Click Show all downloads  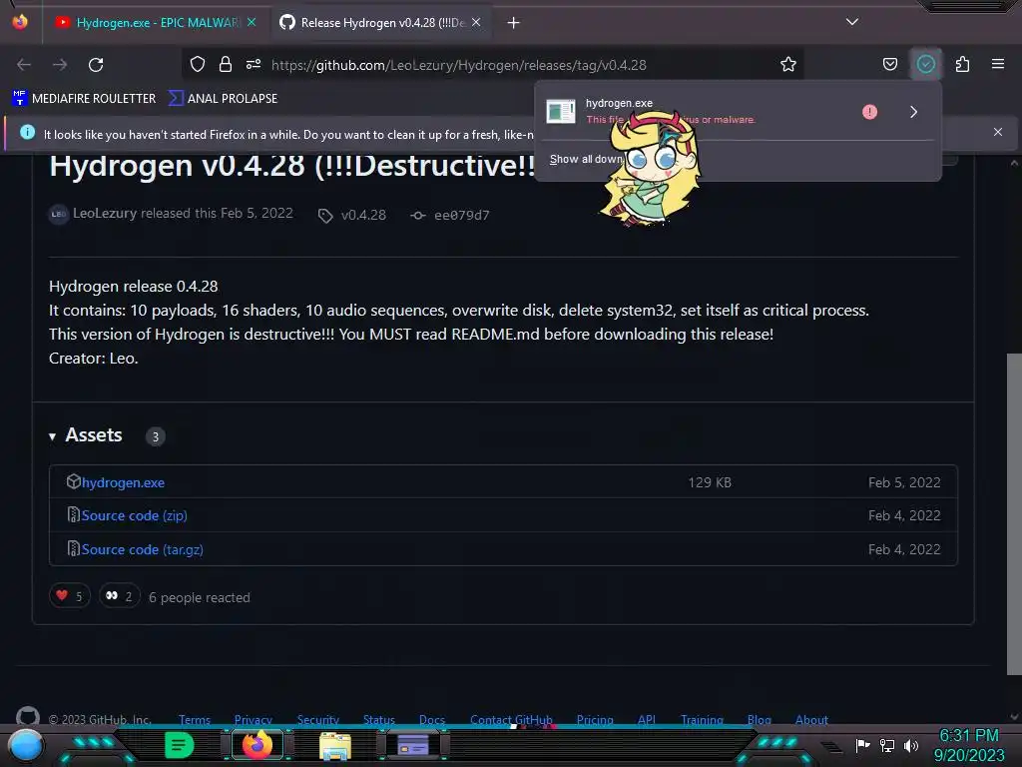pos(585,159)
